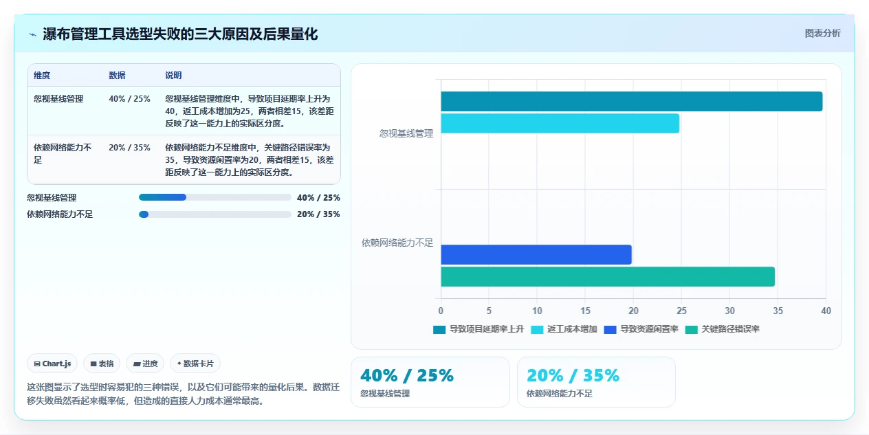Toggle the 关键路径错误率 legend swatch
Screen dimensions: 869x435
coord(691,329)
